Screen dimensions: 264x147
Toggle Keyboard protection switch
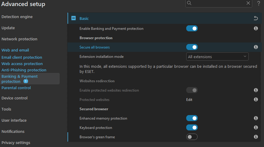tap(192, 128)
